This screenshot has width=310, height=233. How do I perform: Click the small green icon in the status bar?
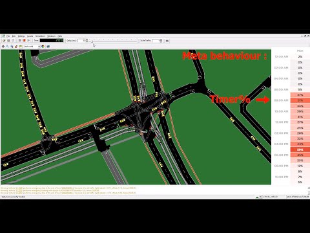[x=257, y=197]
